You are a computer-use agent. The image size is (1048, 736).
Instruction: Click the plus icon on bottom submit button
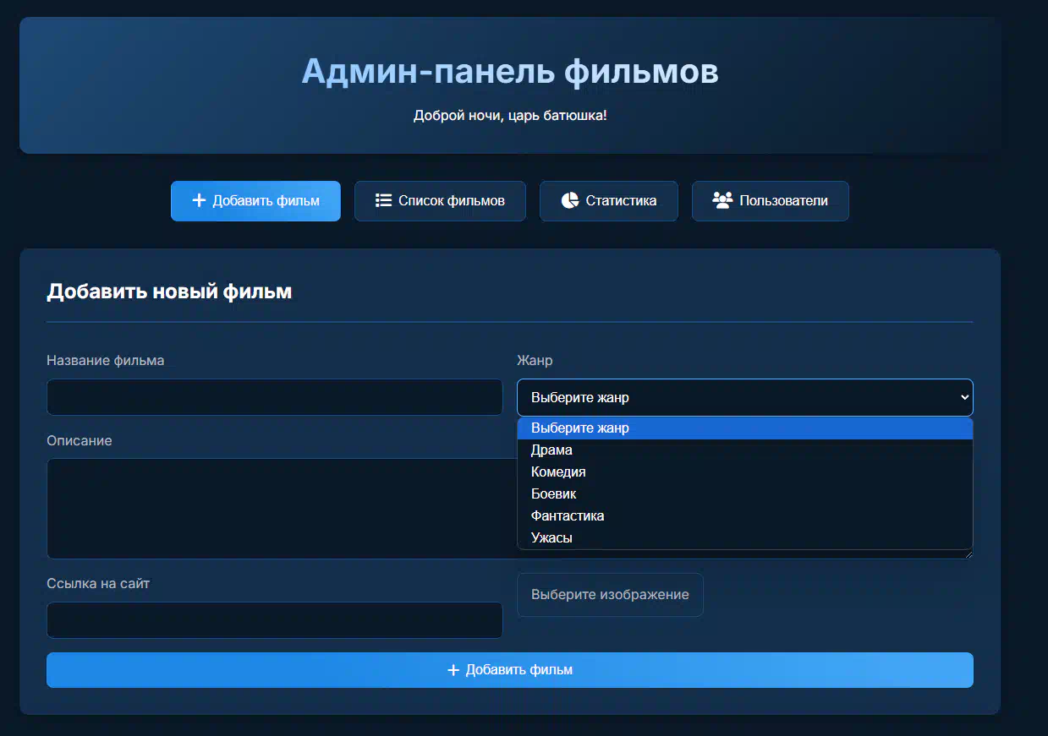point(453,670)
